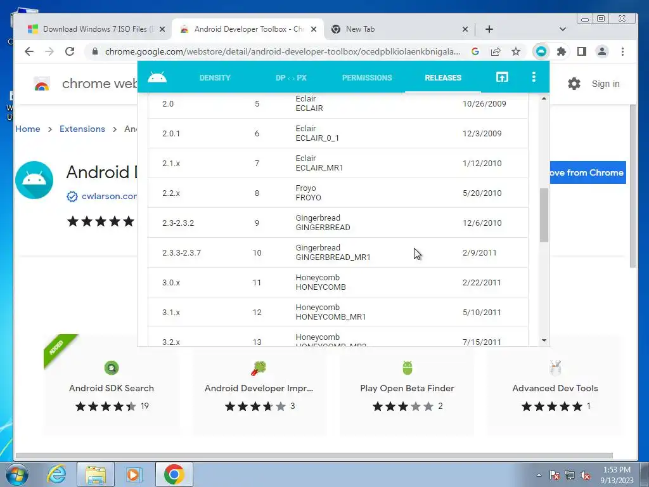
Task: Click the ECLAIR_0_1 release name
Action: point(317,138)
